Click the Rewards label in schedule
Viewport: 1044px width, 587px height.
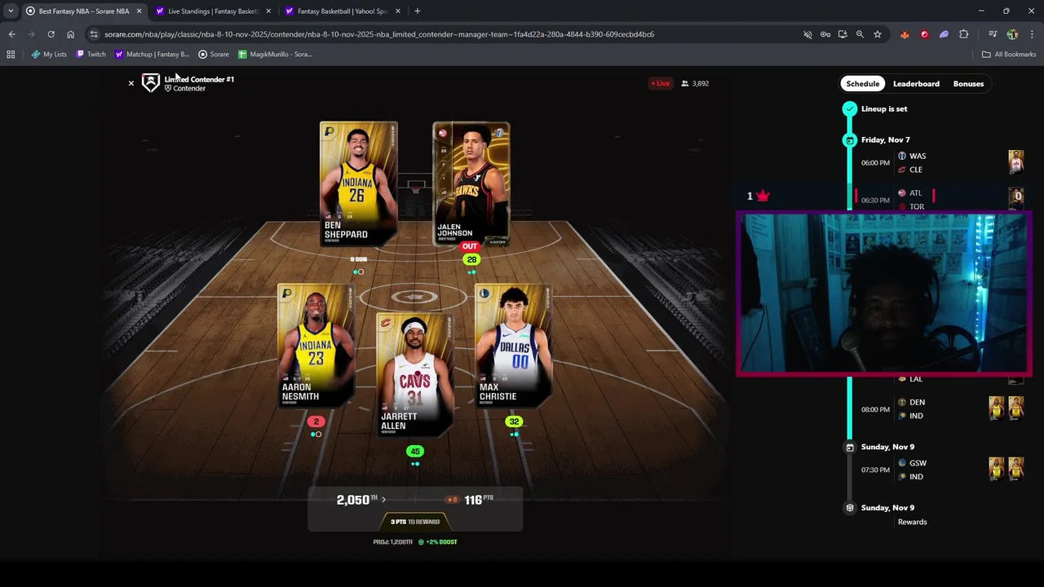pyautogui.click(x=912, y=522)
